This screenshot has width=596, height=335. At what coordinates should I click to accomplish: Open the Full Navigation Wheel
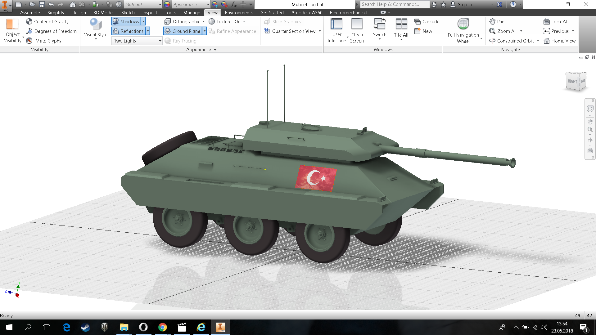[x=463, y=24]
